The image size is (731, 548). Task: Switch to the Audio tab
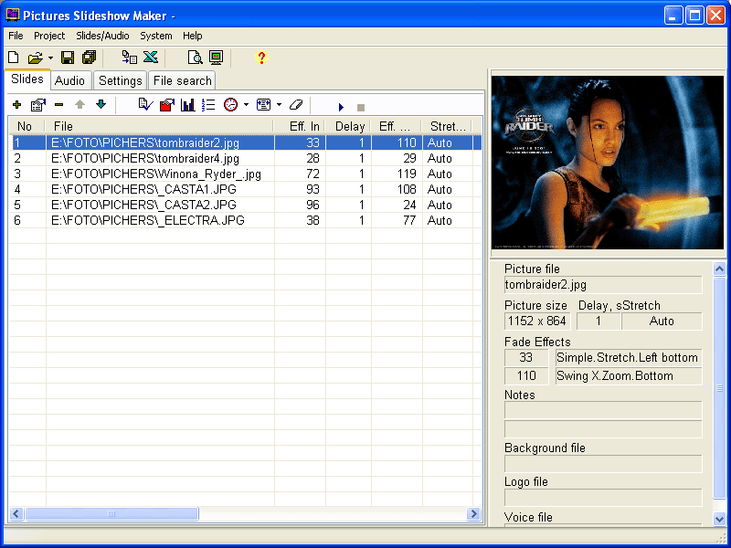(70, 80)
